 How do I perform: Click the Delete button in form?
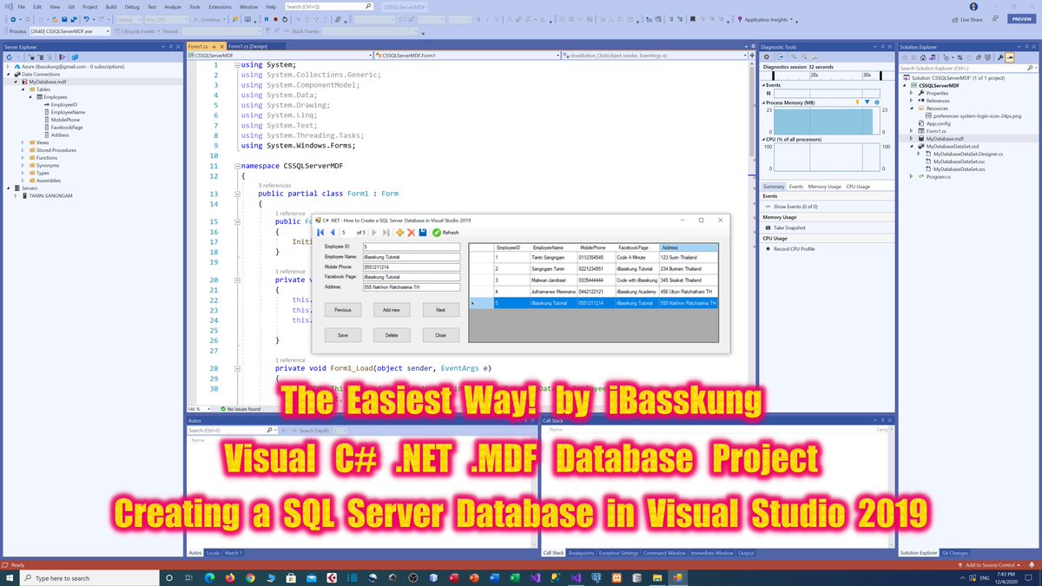pos(392,335)
